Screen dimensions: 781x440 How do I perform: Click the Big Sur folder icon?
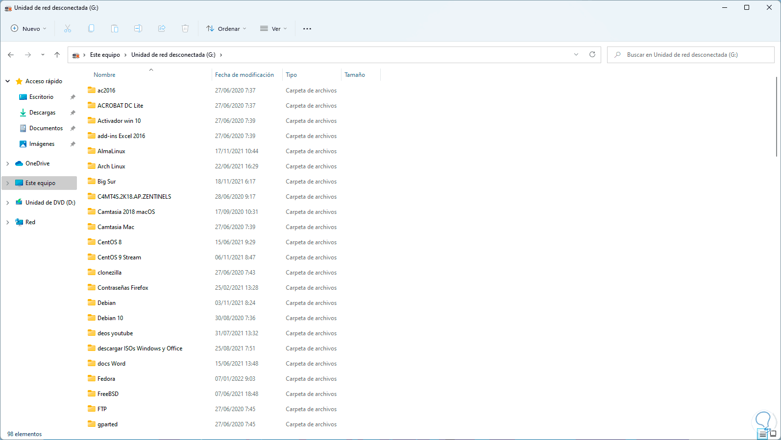click(92, 181)
